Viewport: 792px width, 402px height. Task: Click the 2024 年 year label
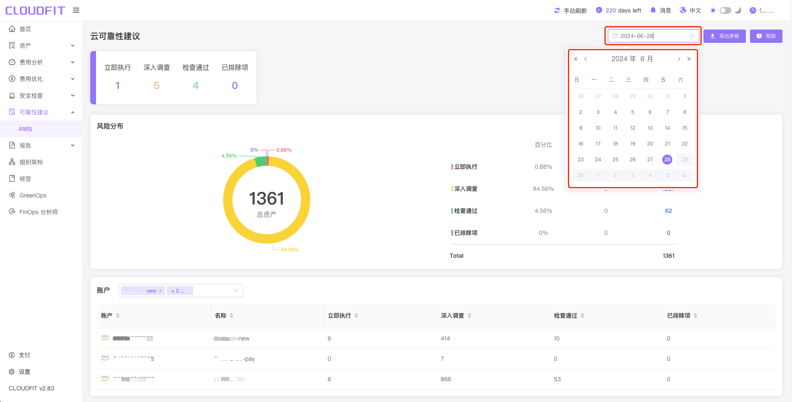(x=624, y=59)
